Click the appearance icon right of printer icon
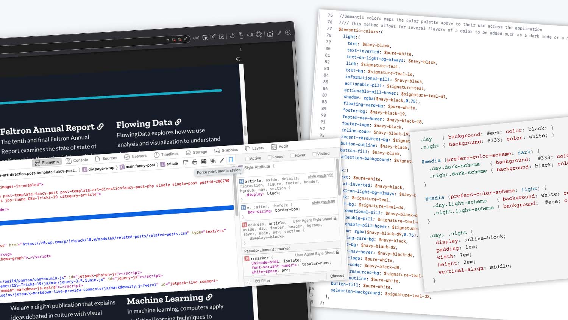Screen dimensions: 568x320 [204, 161]
